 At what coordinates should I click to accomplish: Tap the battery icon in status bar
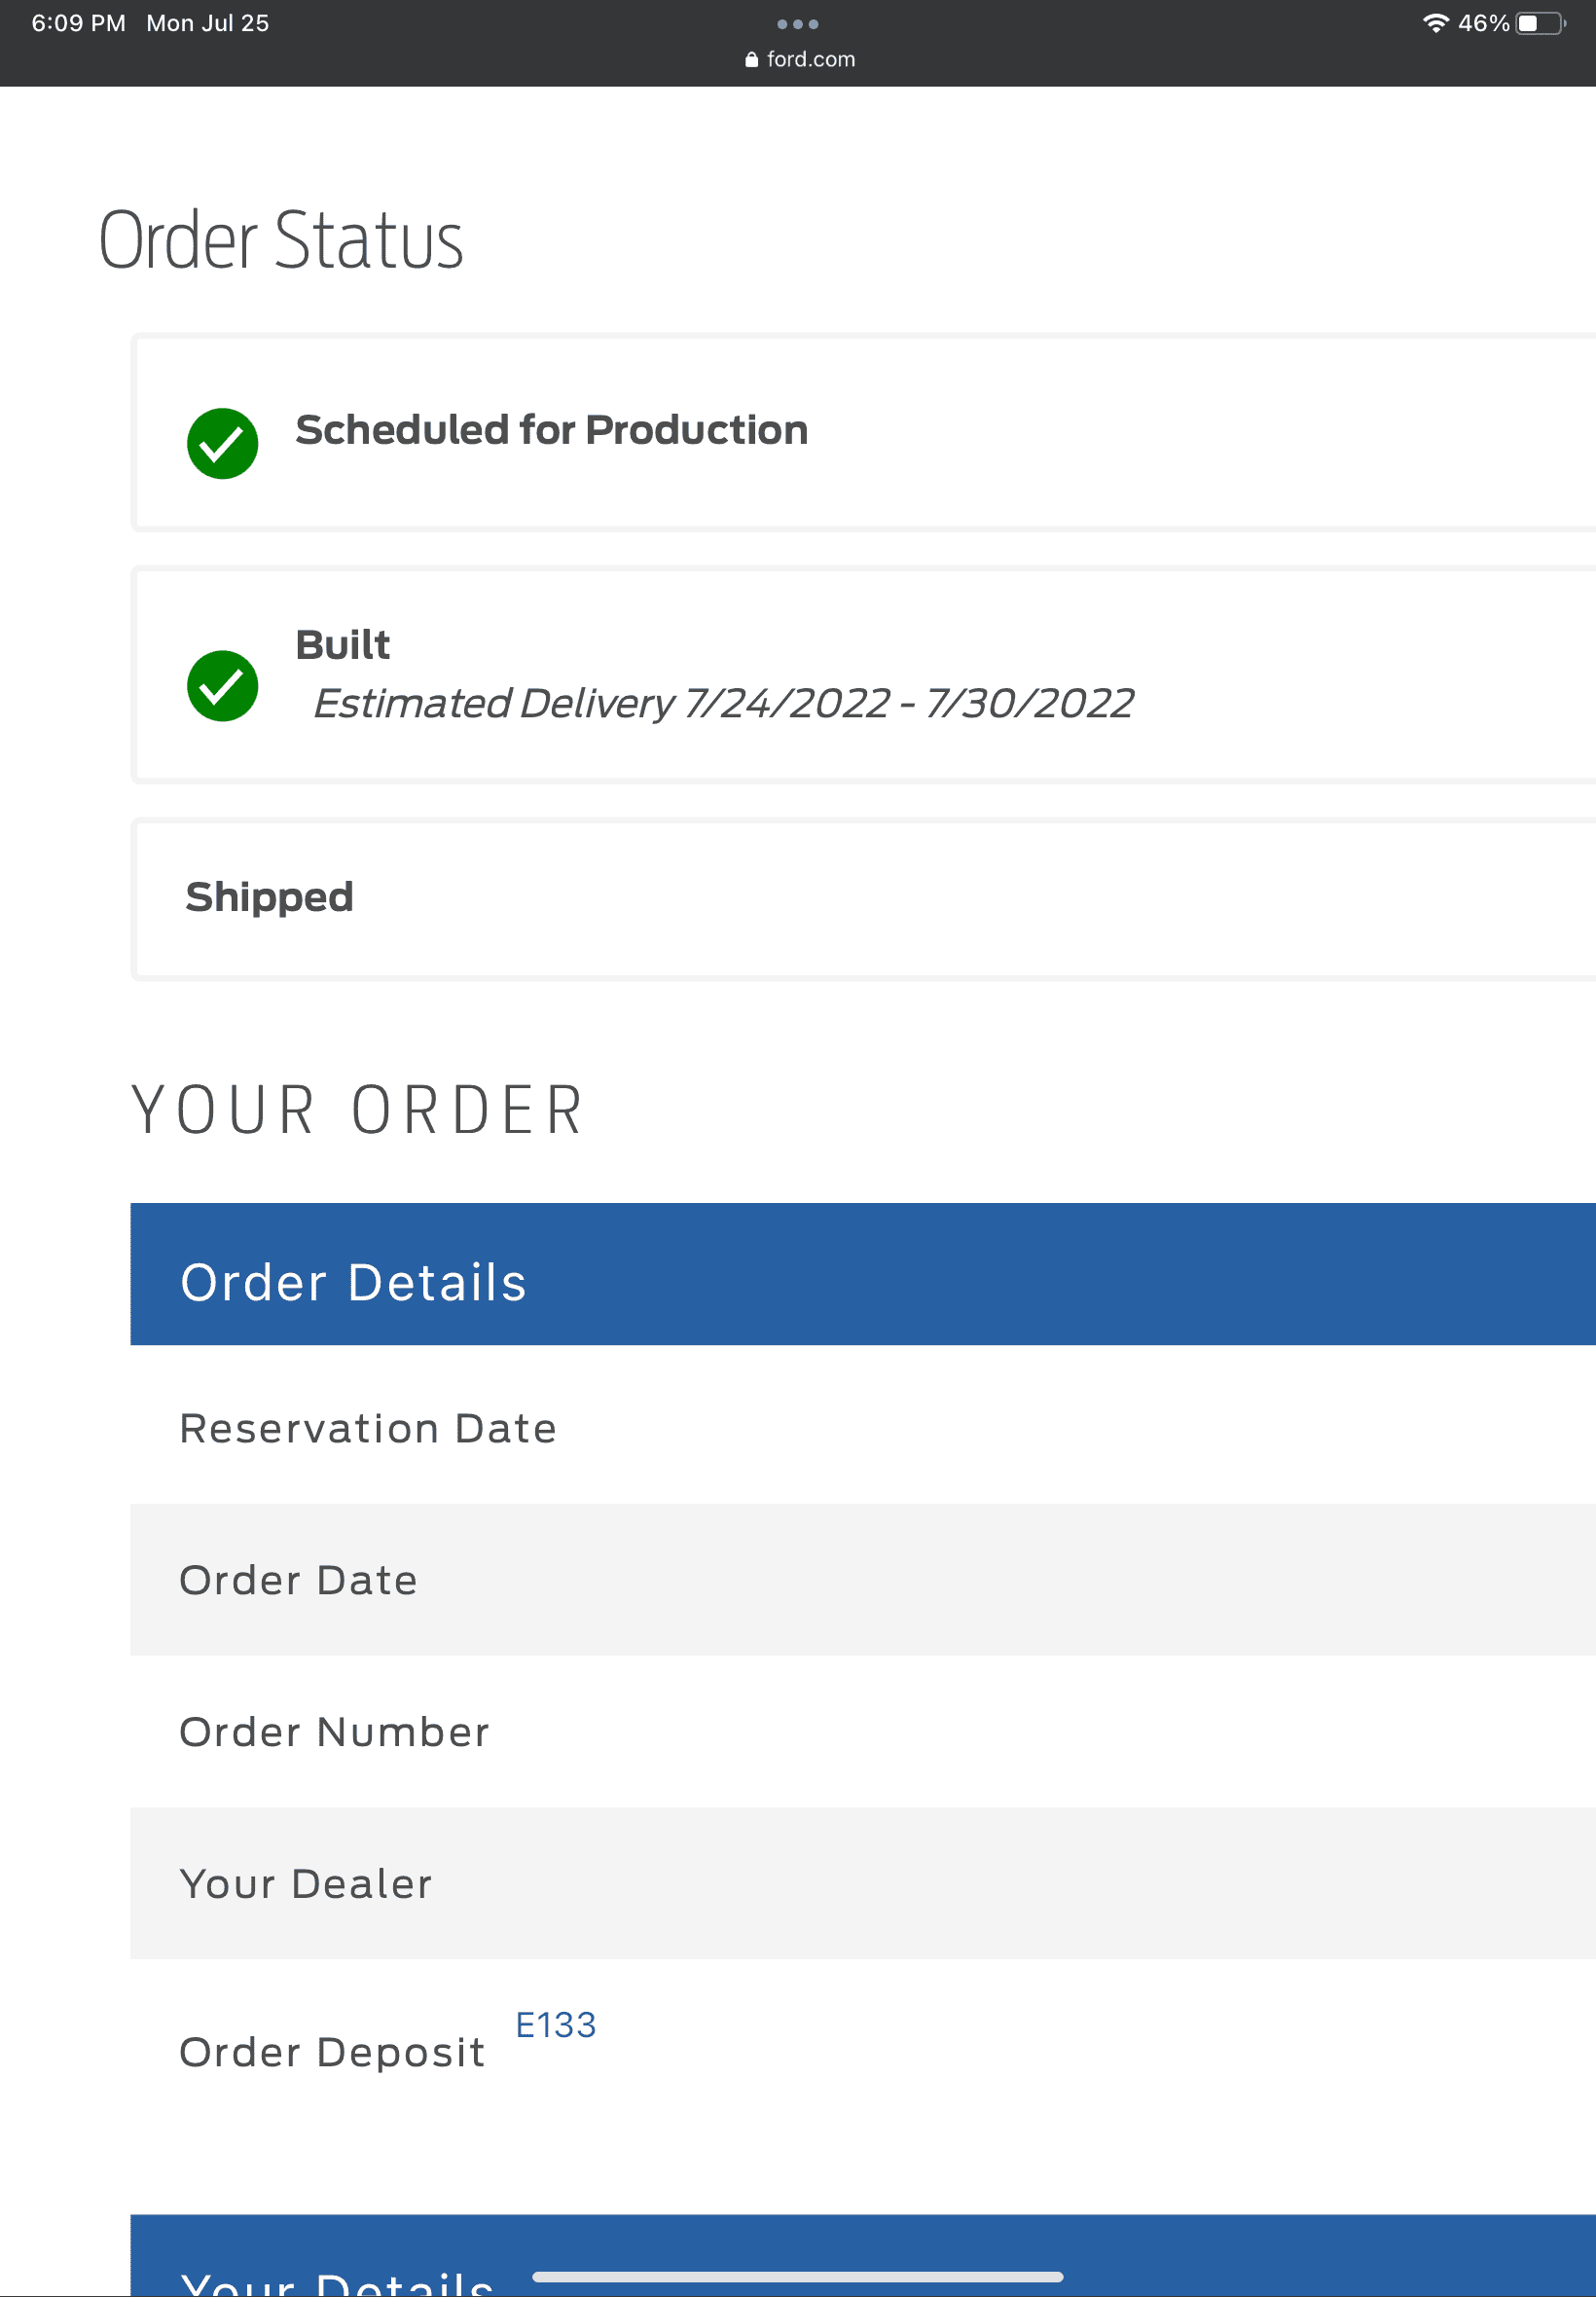(1539, 23)
